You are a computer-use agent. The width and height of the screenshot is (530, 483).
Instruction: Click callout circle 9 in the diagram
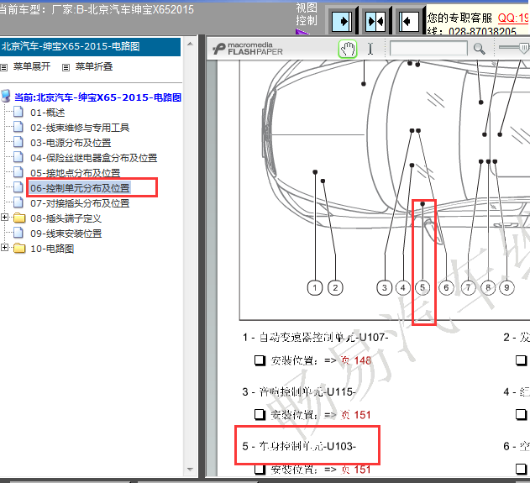click(506, 288)
